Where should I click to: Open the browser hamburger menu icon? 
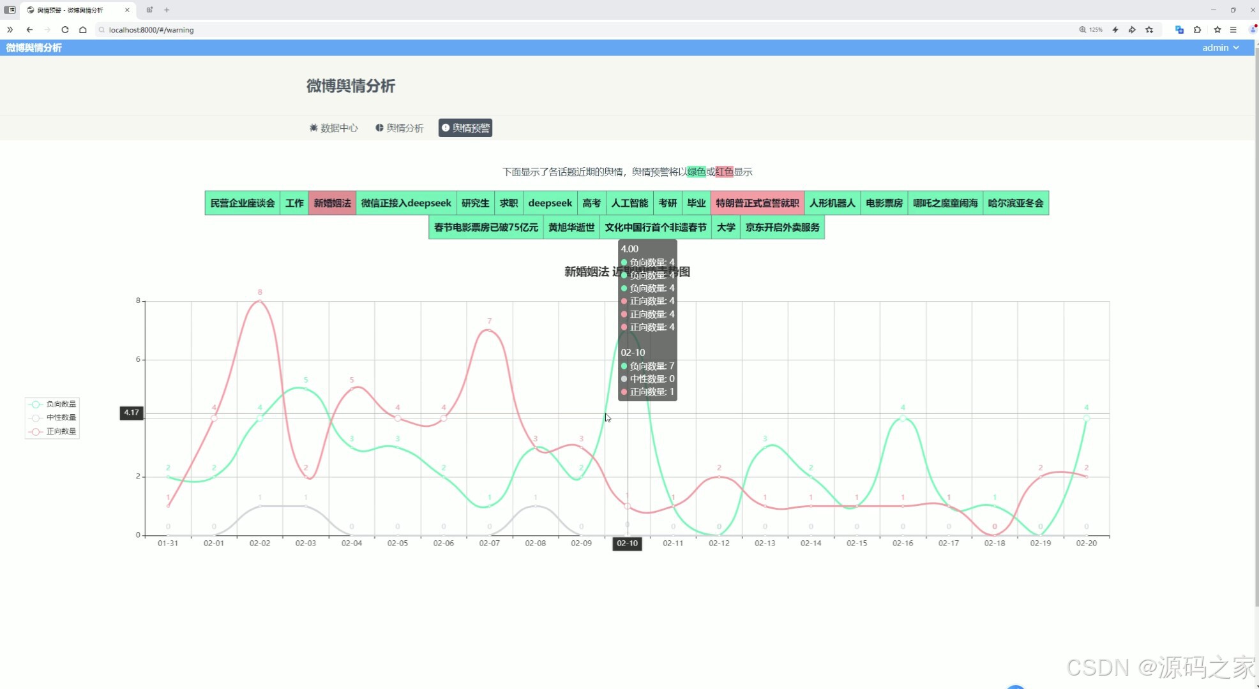click(1233, 29)
